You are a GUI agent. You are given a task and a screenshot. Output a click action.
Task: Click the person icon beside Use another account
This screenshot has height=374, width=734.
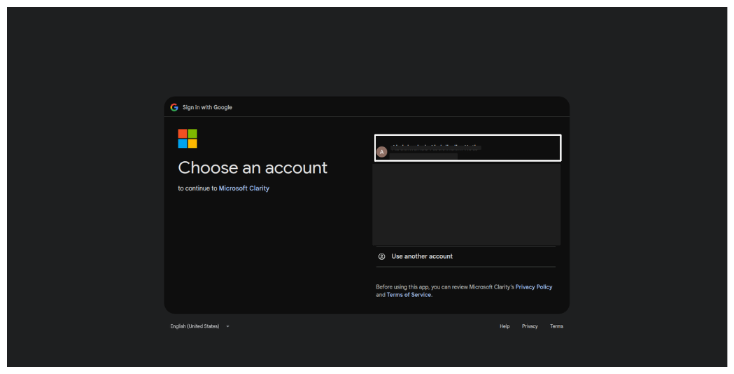click(x=382, y=256)
